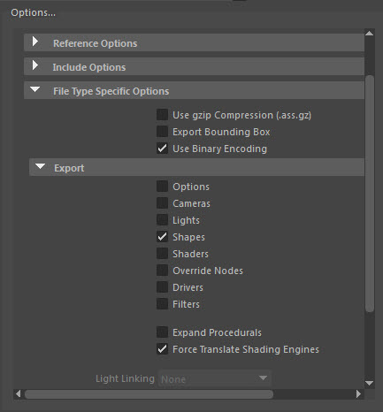The height and width of the screenshot is (412, 383).
Task: Check the Drivers export checkbox
Action: (x=162, y=287)
